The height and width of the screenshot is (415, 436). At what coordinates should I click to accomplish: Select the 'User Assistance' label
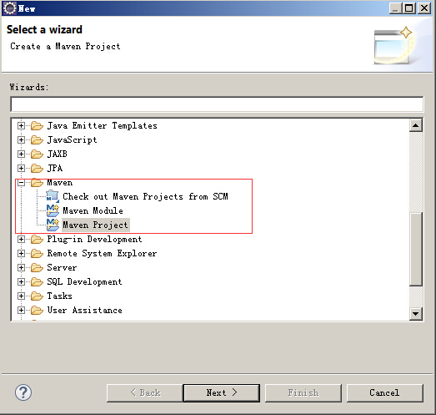click(x=85, y=311)
